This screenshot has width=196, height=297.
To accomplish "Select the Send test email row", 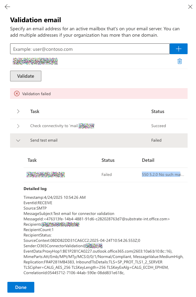I will pos(99,140).
